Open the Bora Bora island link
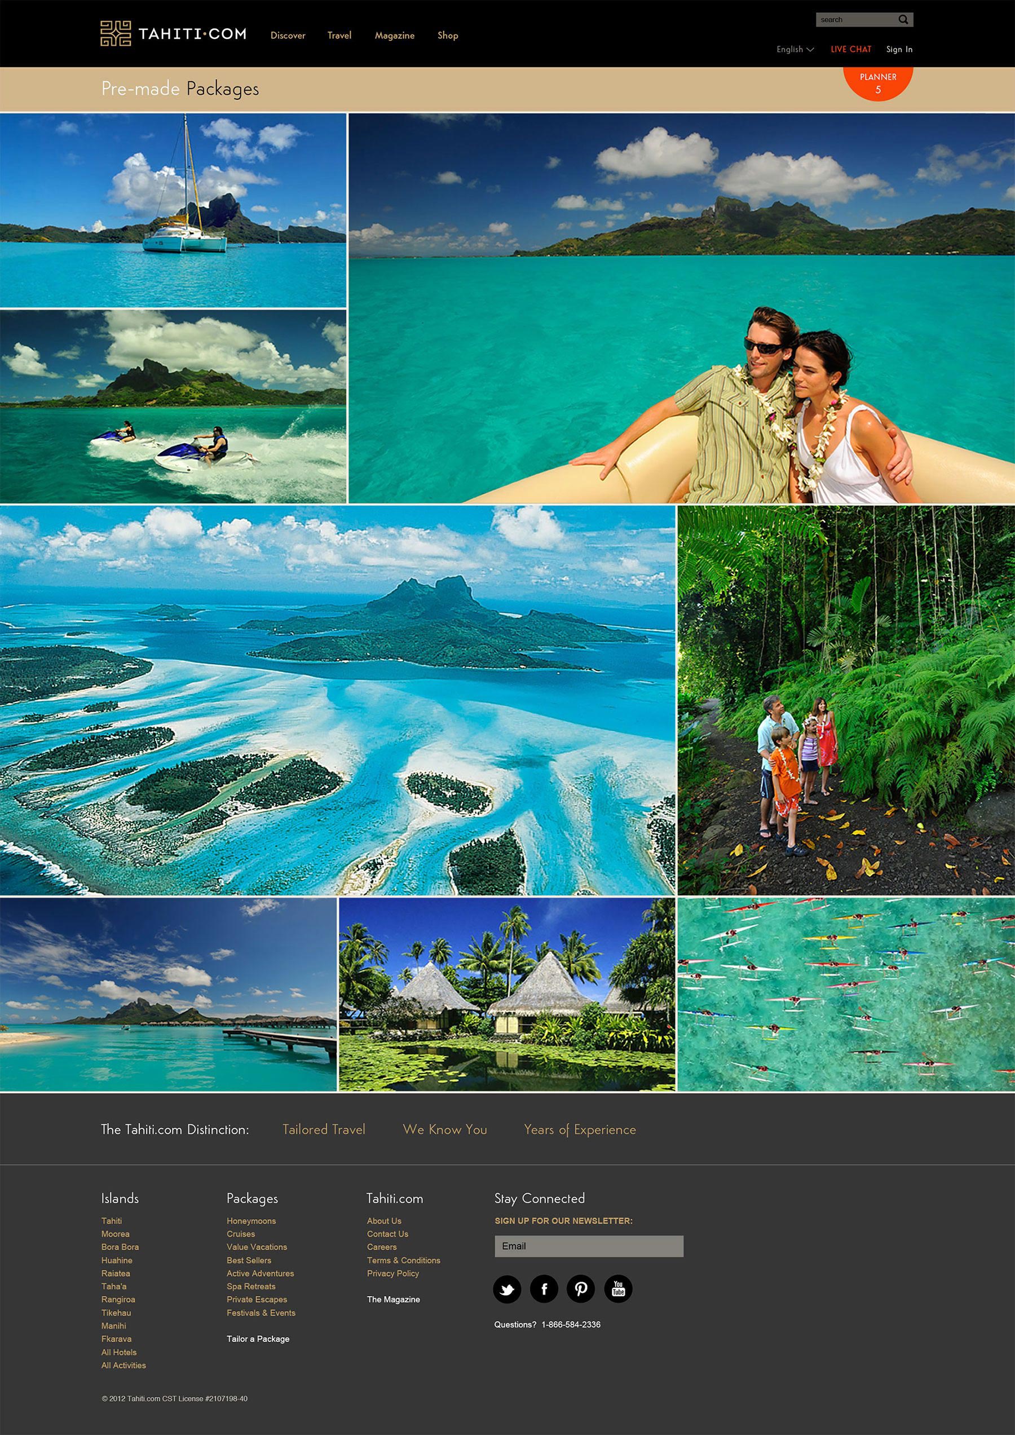 [x=120, y=1246]
